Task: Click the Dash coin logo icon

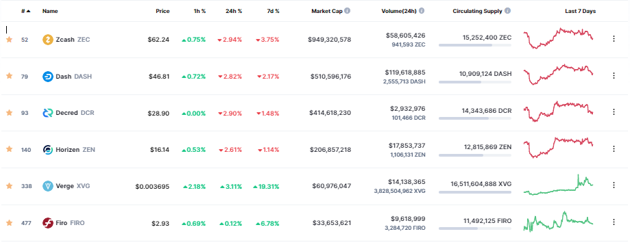Action: tap(48, 76)
